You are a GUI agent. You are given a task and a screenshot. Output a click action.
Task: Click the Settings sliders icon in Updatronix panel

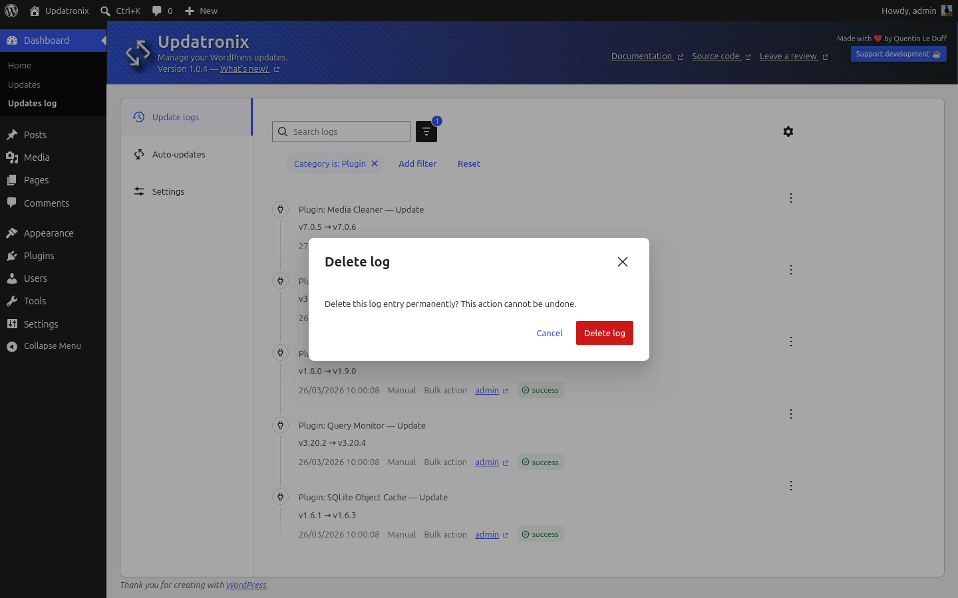(138, 191)
